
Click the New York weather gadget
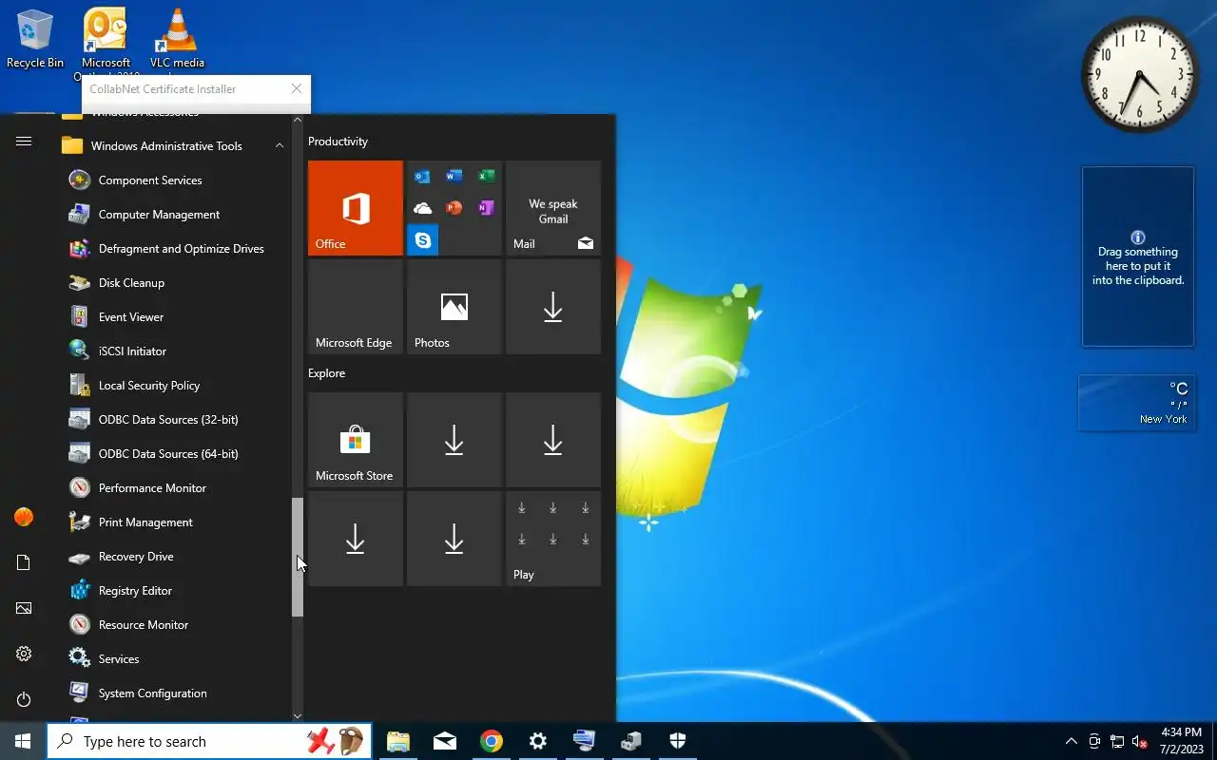[x=1136, y=403]
